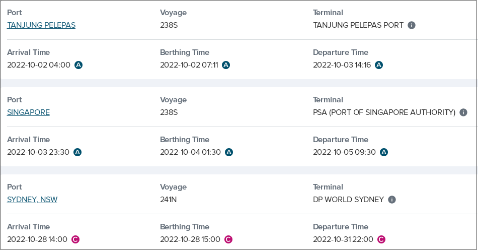Click the 'A' badge after 2022-10-02 07:11 berthing
The image size is (478, 251).
click(226, 65)
